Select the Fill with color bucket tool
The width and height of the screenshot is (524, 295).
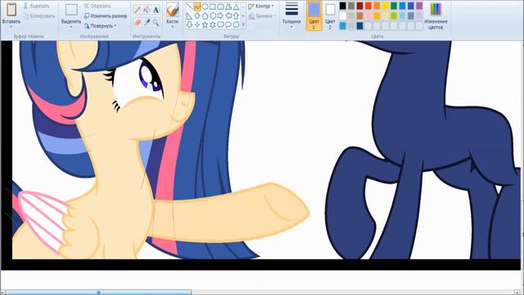pos(147,10)
